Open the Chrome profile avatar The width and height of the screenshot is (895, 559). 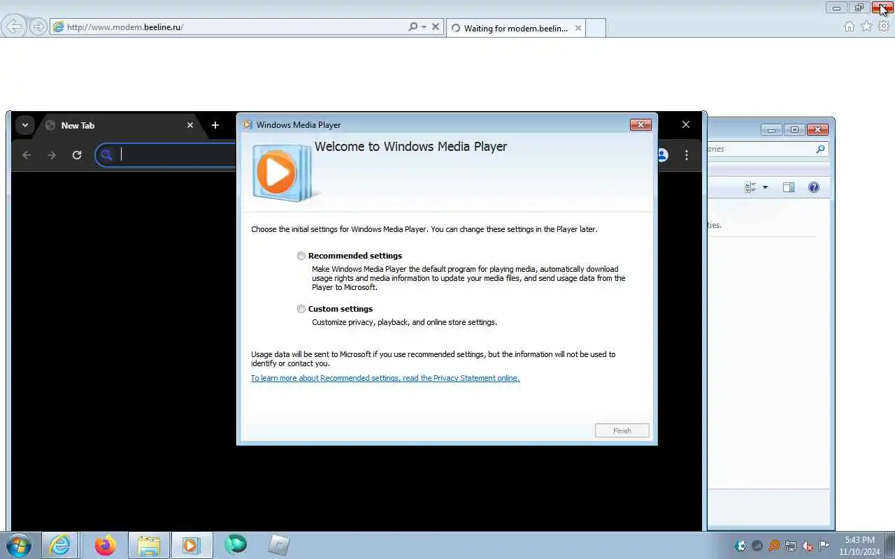point(661,155)
